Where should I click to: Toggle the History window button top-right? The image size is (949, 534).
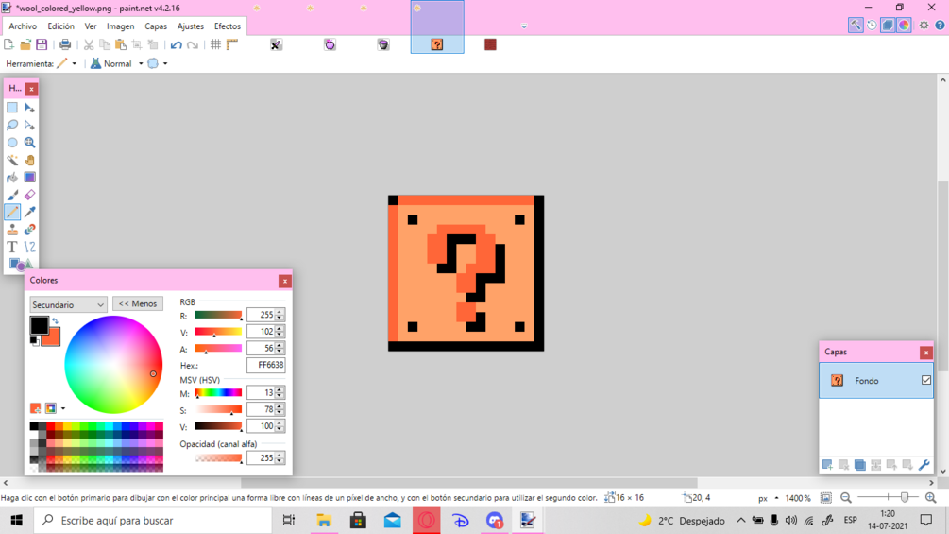872,25
